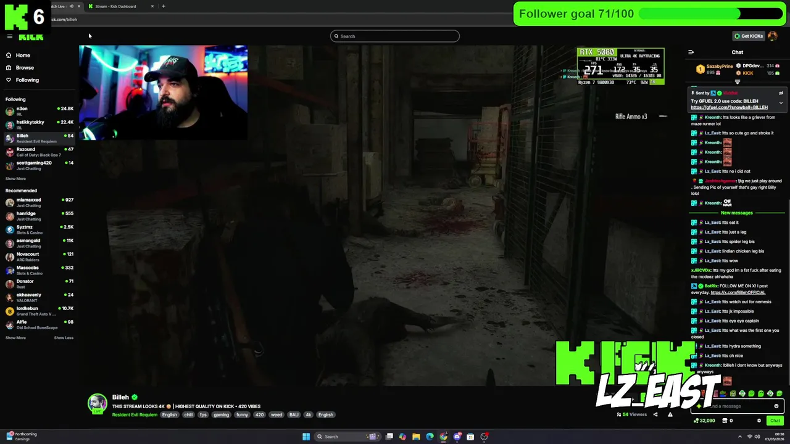The height and width of the screenshot is (444, 790).
Task: Select the BAU stream tag
Action: [294, 415]
